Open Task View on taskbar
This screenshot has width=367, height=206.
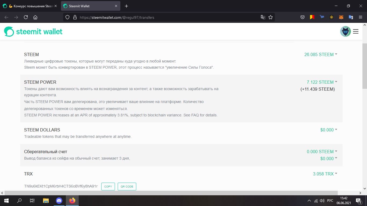coord(32,201)
